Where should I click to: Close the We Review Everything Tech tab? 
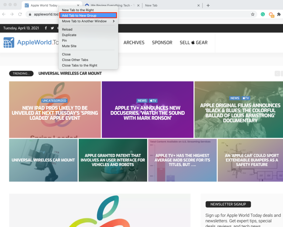138,5
